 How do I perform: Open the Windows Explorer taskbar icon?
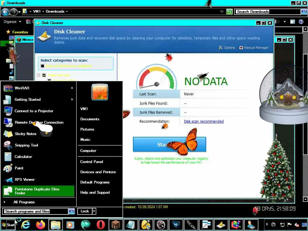coord(56,224)
